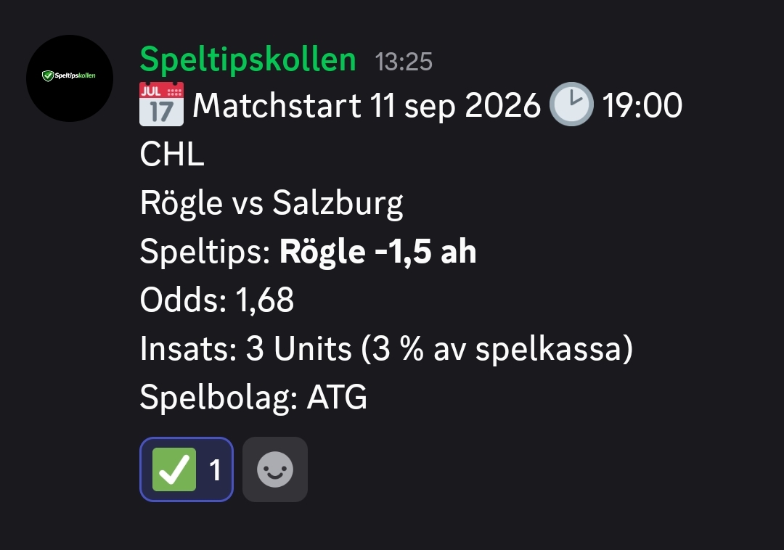Click the ATG bookmaker name
Screen dimensions: 784x550
(337, 397)
